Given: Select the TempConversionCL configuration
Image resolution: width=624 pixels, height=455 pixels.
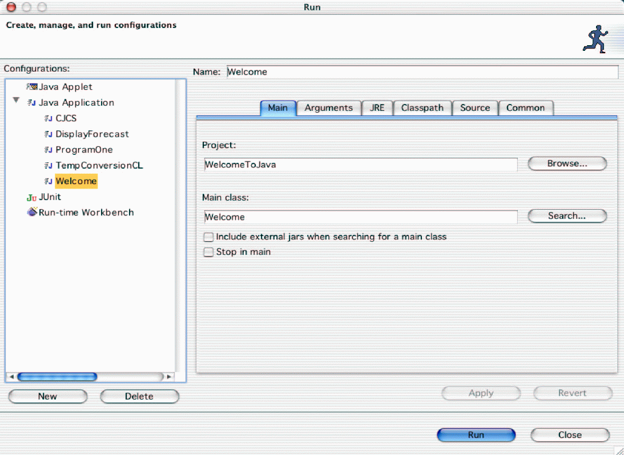Looking at the screenshot, I should (99, 165).
